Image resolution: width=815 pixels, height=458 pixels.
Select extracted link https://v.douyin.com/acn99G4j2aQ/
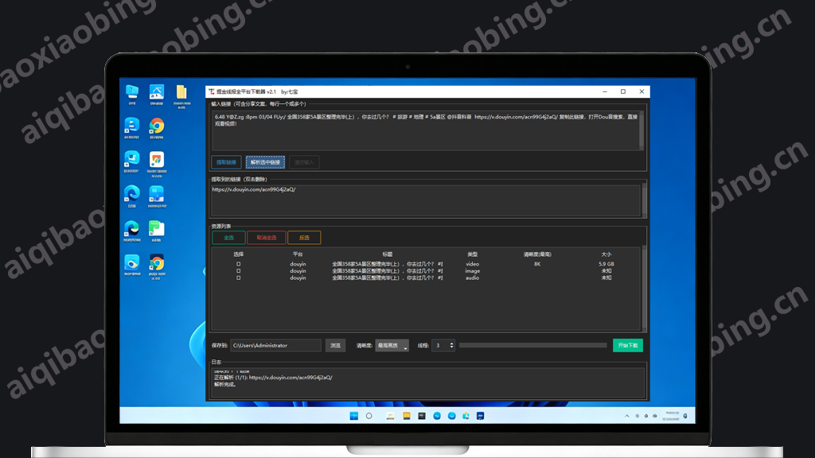coord(254,189)
